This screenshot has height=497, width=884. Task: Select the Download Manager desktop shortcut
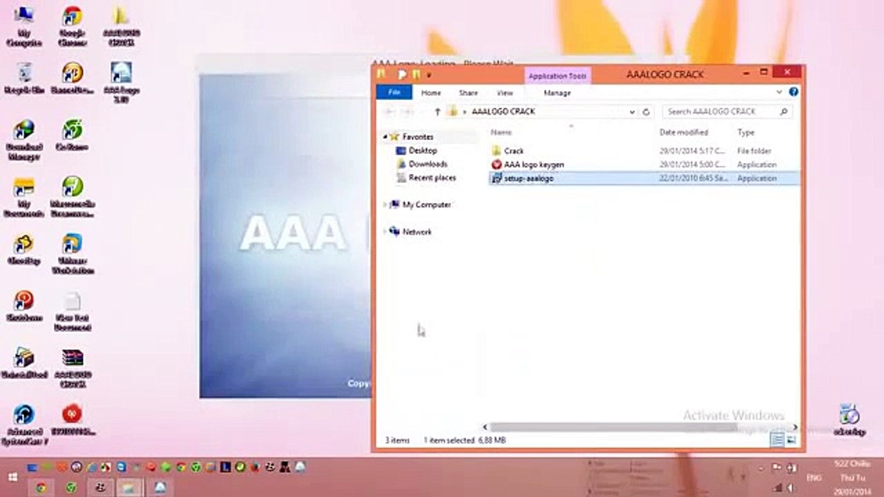[24, 140]
